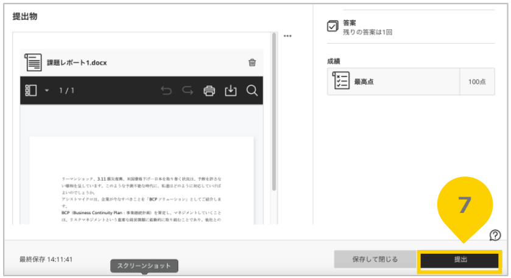Redo using the forward arrow in viewer toolbar
Image resolution: width=511 pixels, height=278 pixels.
[x=188, y=90]
